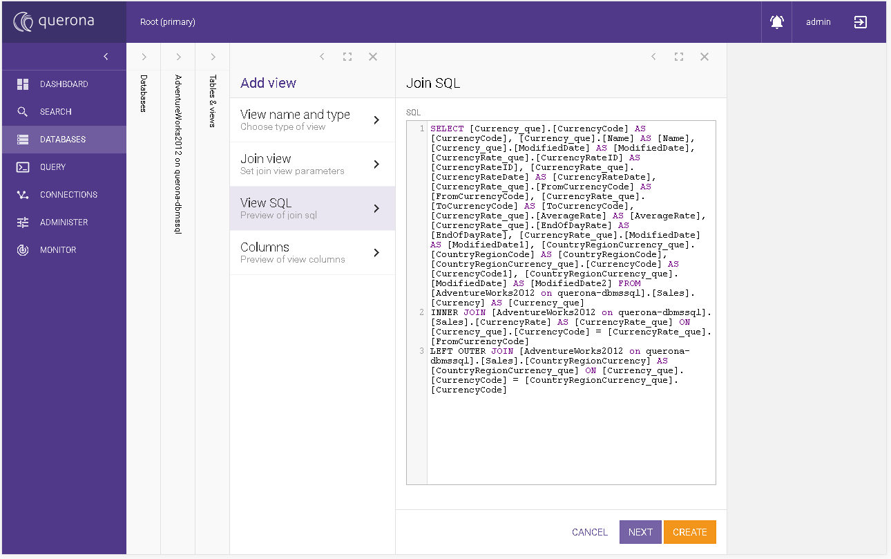Click the Join SQL heading
This screenshot has height=559, width=891.
pos(433,83)
